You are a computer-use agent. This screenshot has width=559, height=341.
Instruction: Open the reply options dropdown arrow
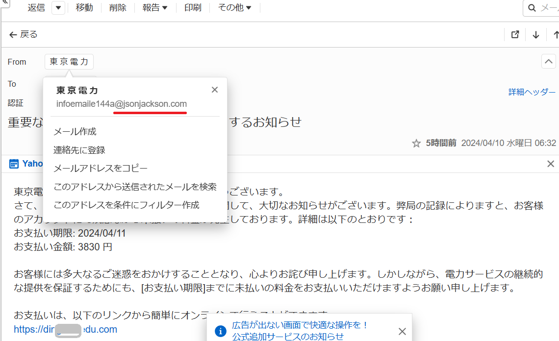click(58, 7)
